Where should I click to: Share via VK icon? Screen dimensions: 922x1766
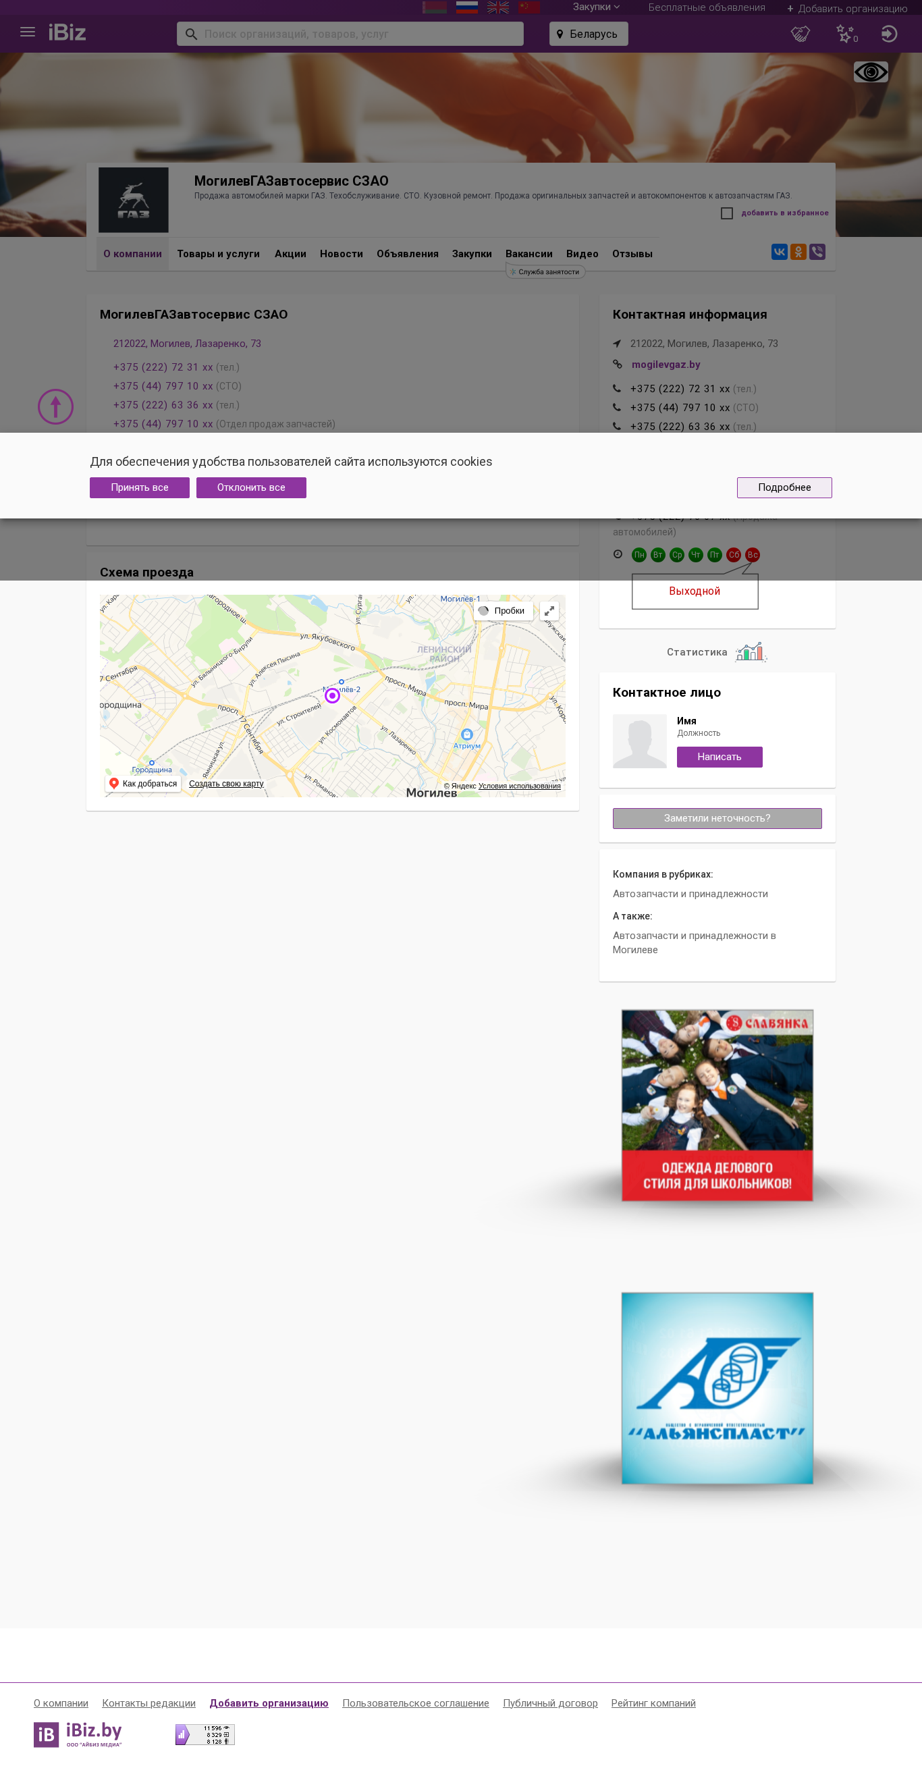tap(780, 252)
